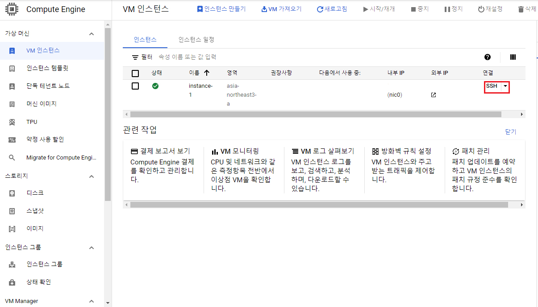Click the filter icon next to 필터

[x=135, y=57]
